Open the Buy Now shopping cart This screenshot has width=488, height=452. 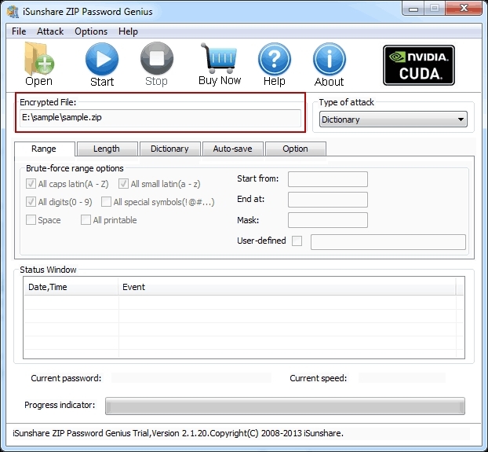click(219, 58)
